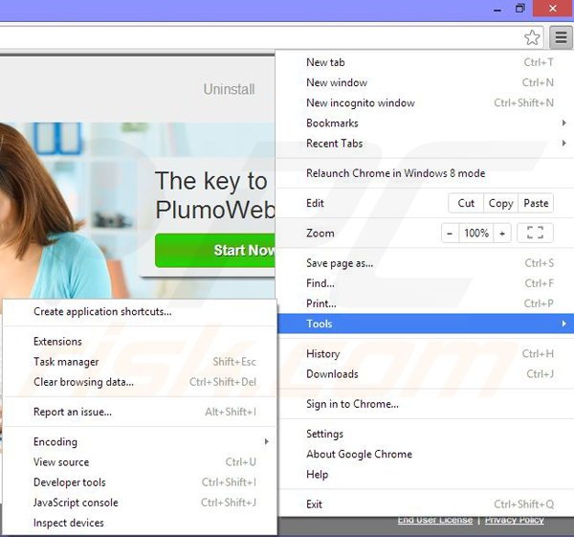
Task: Select Sign in to Chrome...
Action: coord(426,404)
